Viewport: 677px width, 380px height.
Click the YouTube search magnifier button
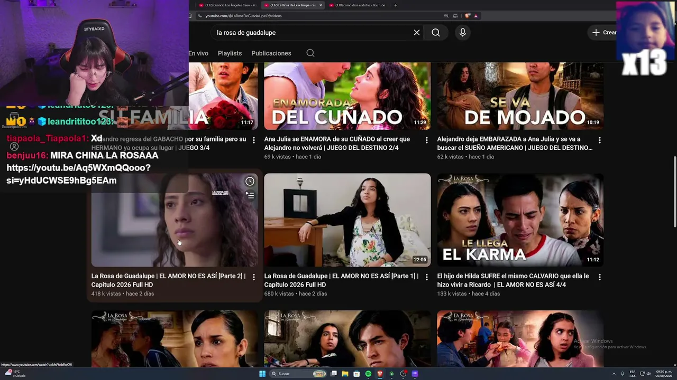pyautogui.click(x=435, y=33)
